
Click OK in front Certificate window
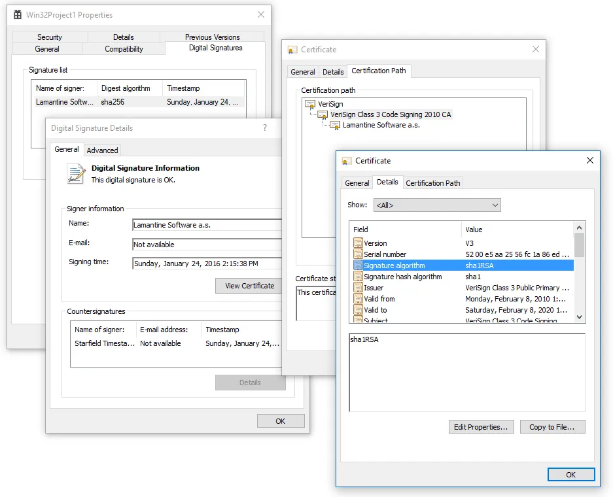click(570, 474)
